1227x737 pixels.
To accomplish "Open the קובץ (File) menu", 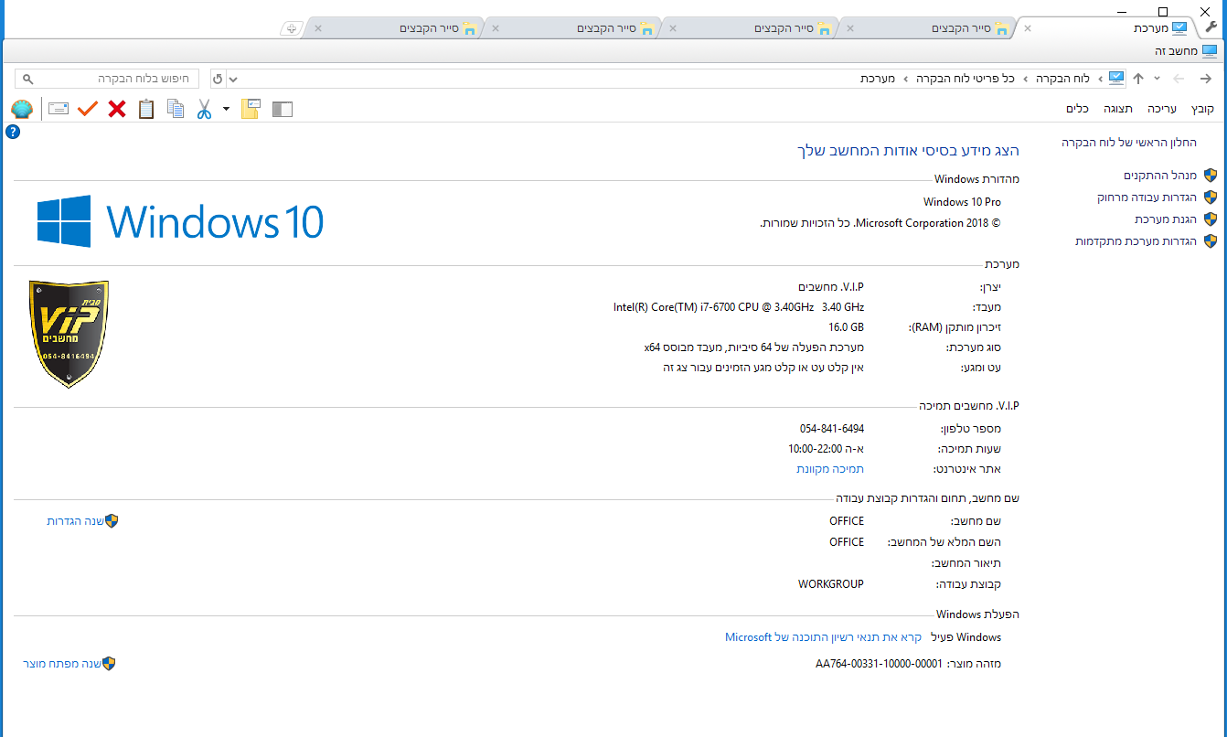I will pos(1202,109).
